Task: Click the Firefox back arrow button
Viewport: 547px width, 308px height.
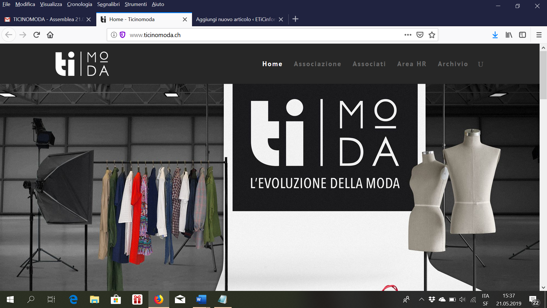Action: click(9, 35)
